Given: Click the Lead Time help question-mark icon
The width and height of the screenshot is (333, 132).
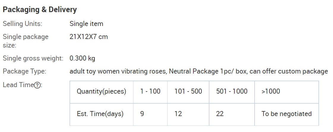Looking at the screenshot, I should 37,85.
